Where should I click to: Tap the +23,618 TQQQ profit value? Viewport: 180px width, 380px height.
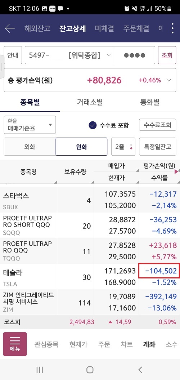(163, 245)
